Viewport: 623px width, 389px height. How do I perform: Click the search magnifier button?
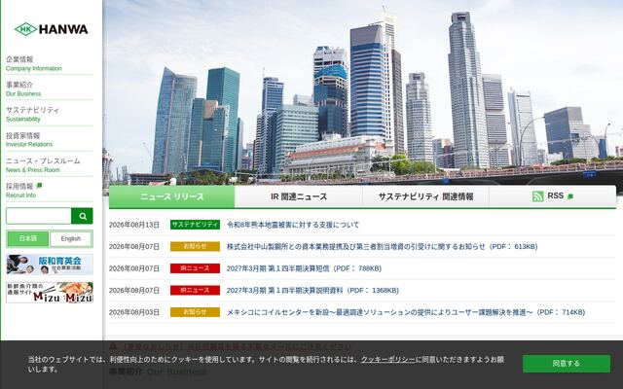click(82, 216)
